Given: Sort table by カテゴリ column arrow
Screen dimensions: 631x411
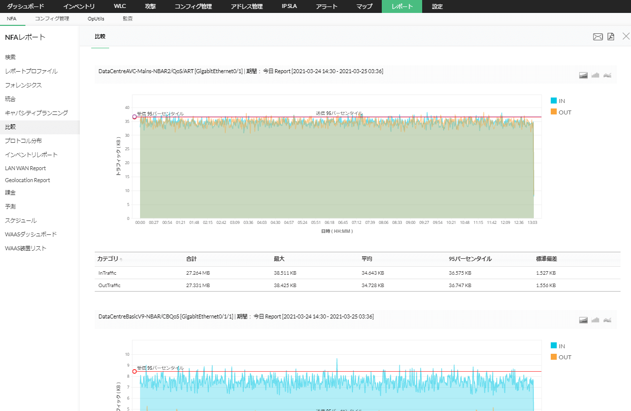Looking at the screenshot, I should click(x=121, y=259).
